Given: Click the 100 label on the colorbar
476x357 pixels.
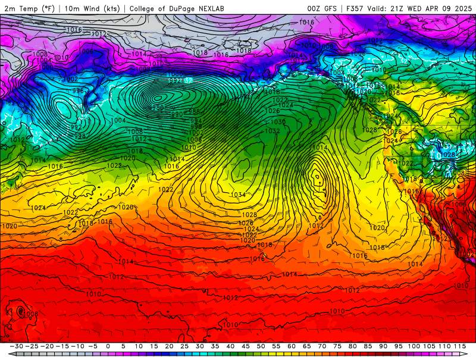Looking at the screenshot, I should click(x=414, y=346).
